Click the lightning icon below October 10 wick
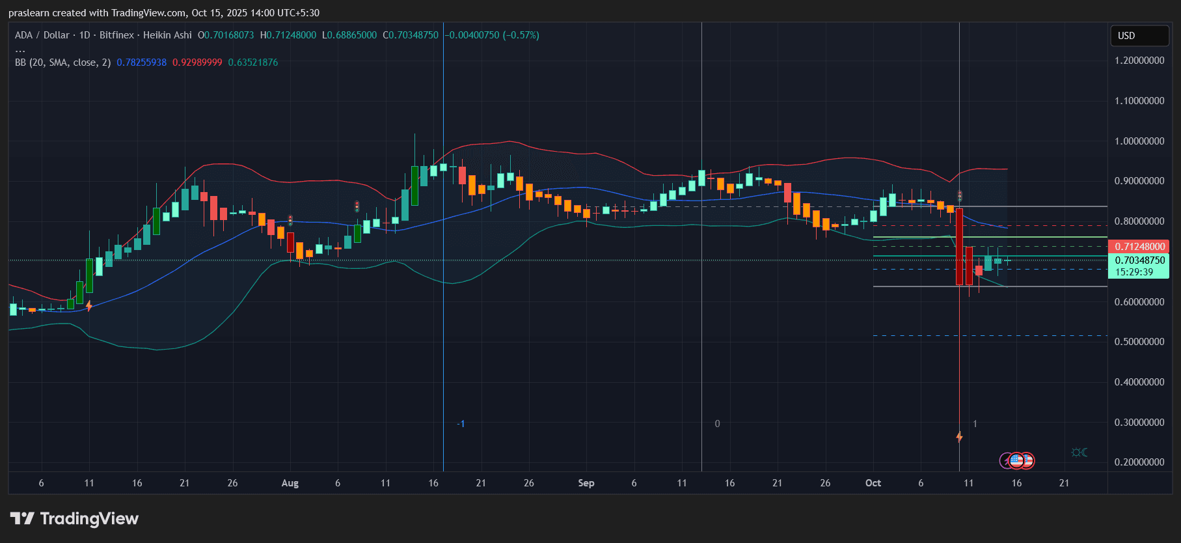The image size is (1181, 543). coord(959,437)
